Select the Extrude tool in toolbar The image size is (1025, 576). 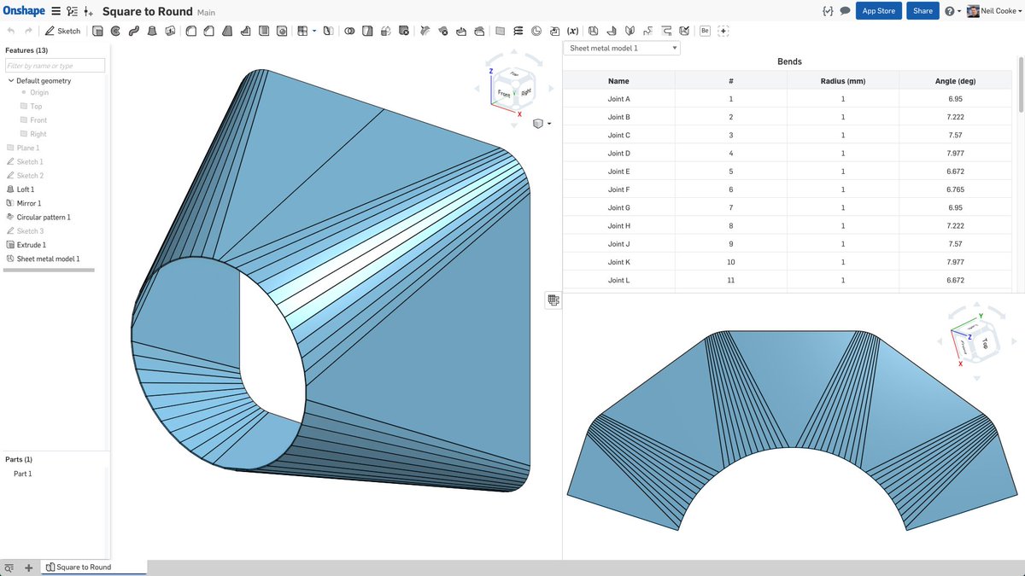[97, 31]
